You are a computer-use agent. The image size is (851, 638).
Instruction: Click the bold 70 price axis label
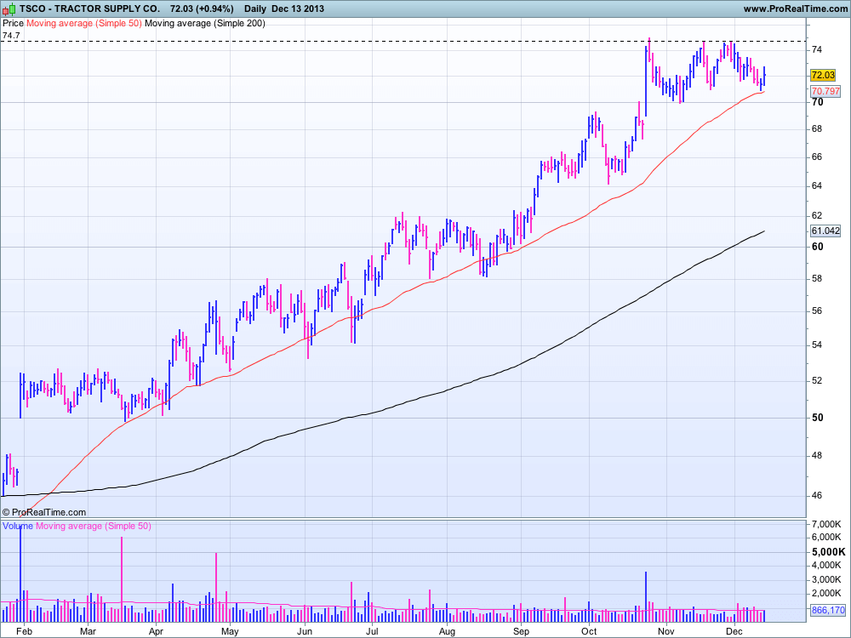817,102
